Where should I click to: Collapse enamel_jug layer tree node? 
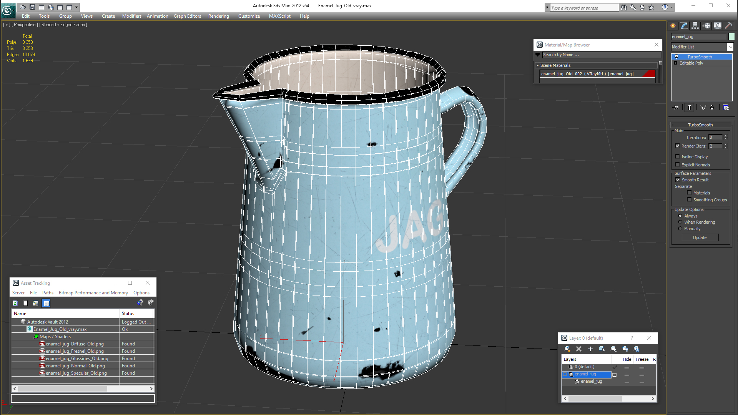point(565,374)
